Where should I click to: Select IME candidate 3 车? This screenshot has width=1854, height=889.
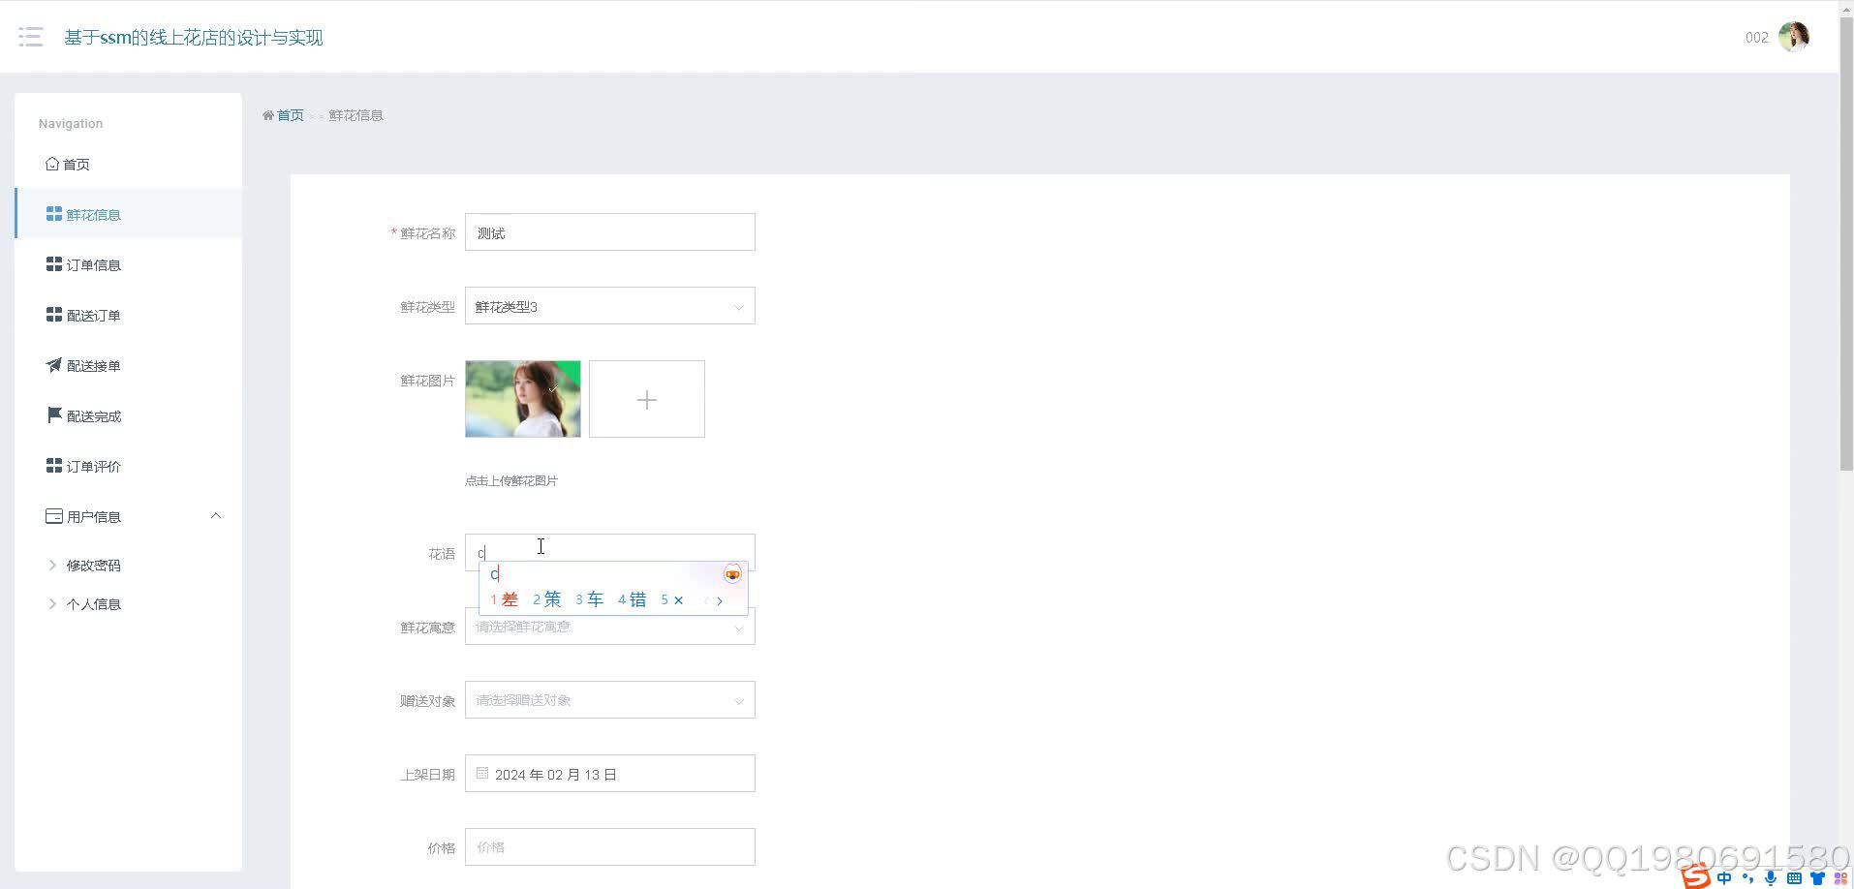coord(590,599)
